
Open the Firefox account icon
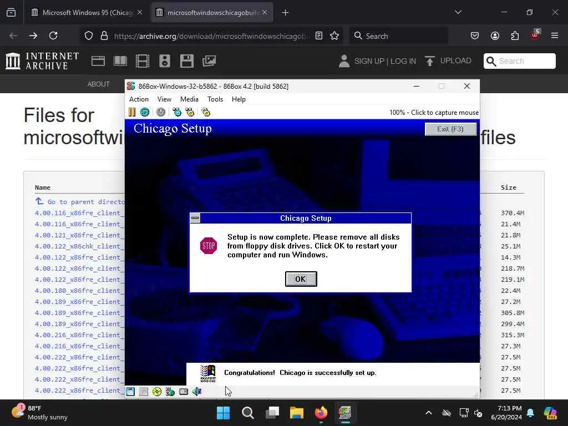point(495,35)
